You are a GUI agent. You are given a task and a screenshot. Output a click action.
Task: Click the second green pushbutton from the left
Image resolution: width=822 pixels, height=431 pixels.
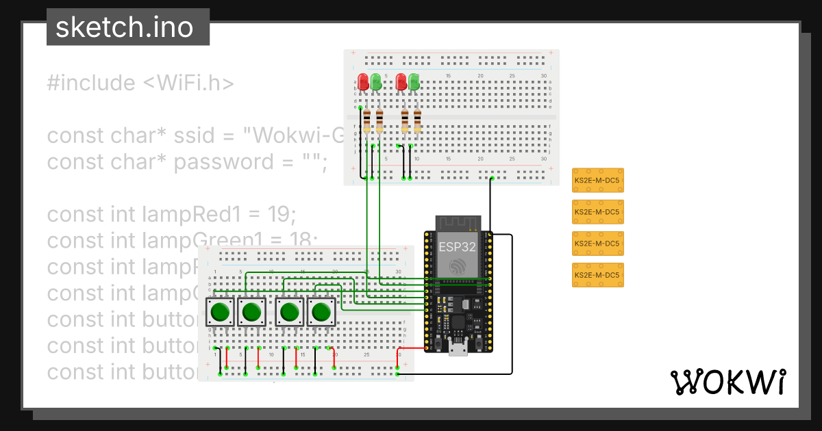251,312
